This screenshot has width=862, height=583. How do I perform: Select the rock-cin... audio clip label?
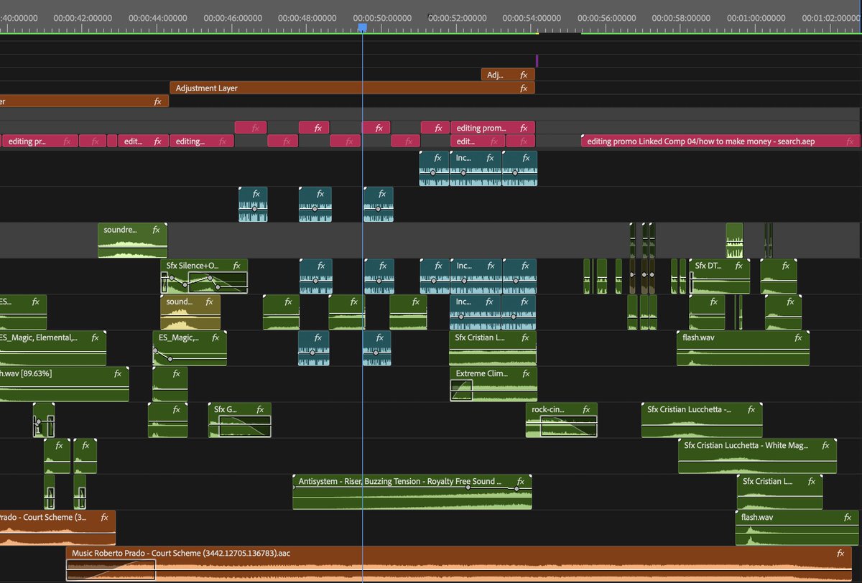(x=547, y=409)
